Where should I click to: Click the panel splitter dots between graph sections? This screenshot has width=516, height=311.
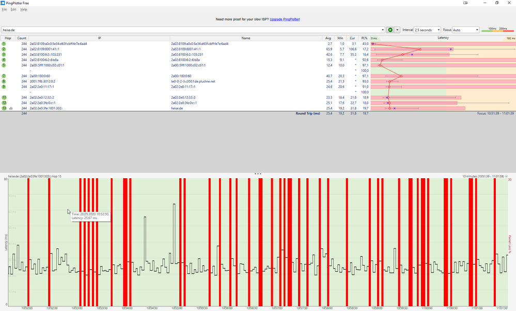pyautogui.click(x=258, y=173)
